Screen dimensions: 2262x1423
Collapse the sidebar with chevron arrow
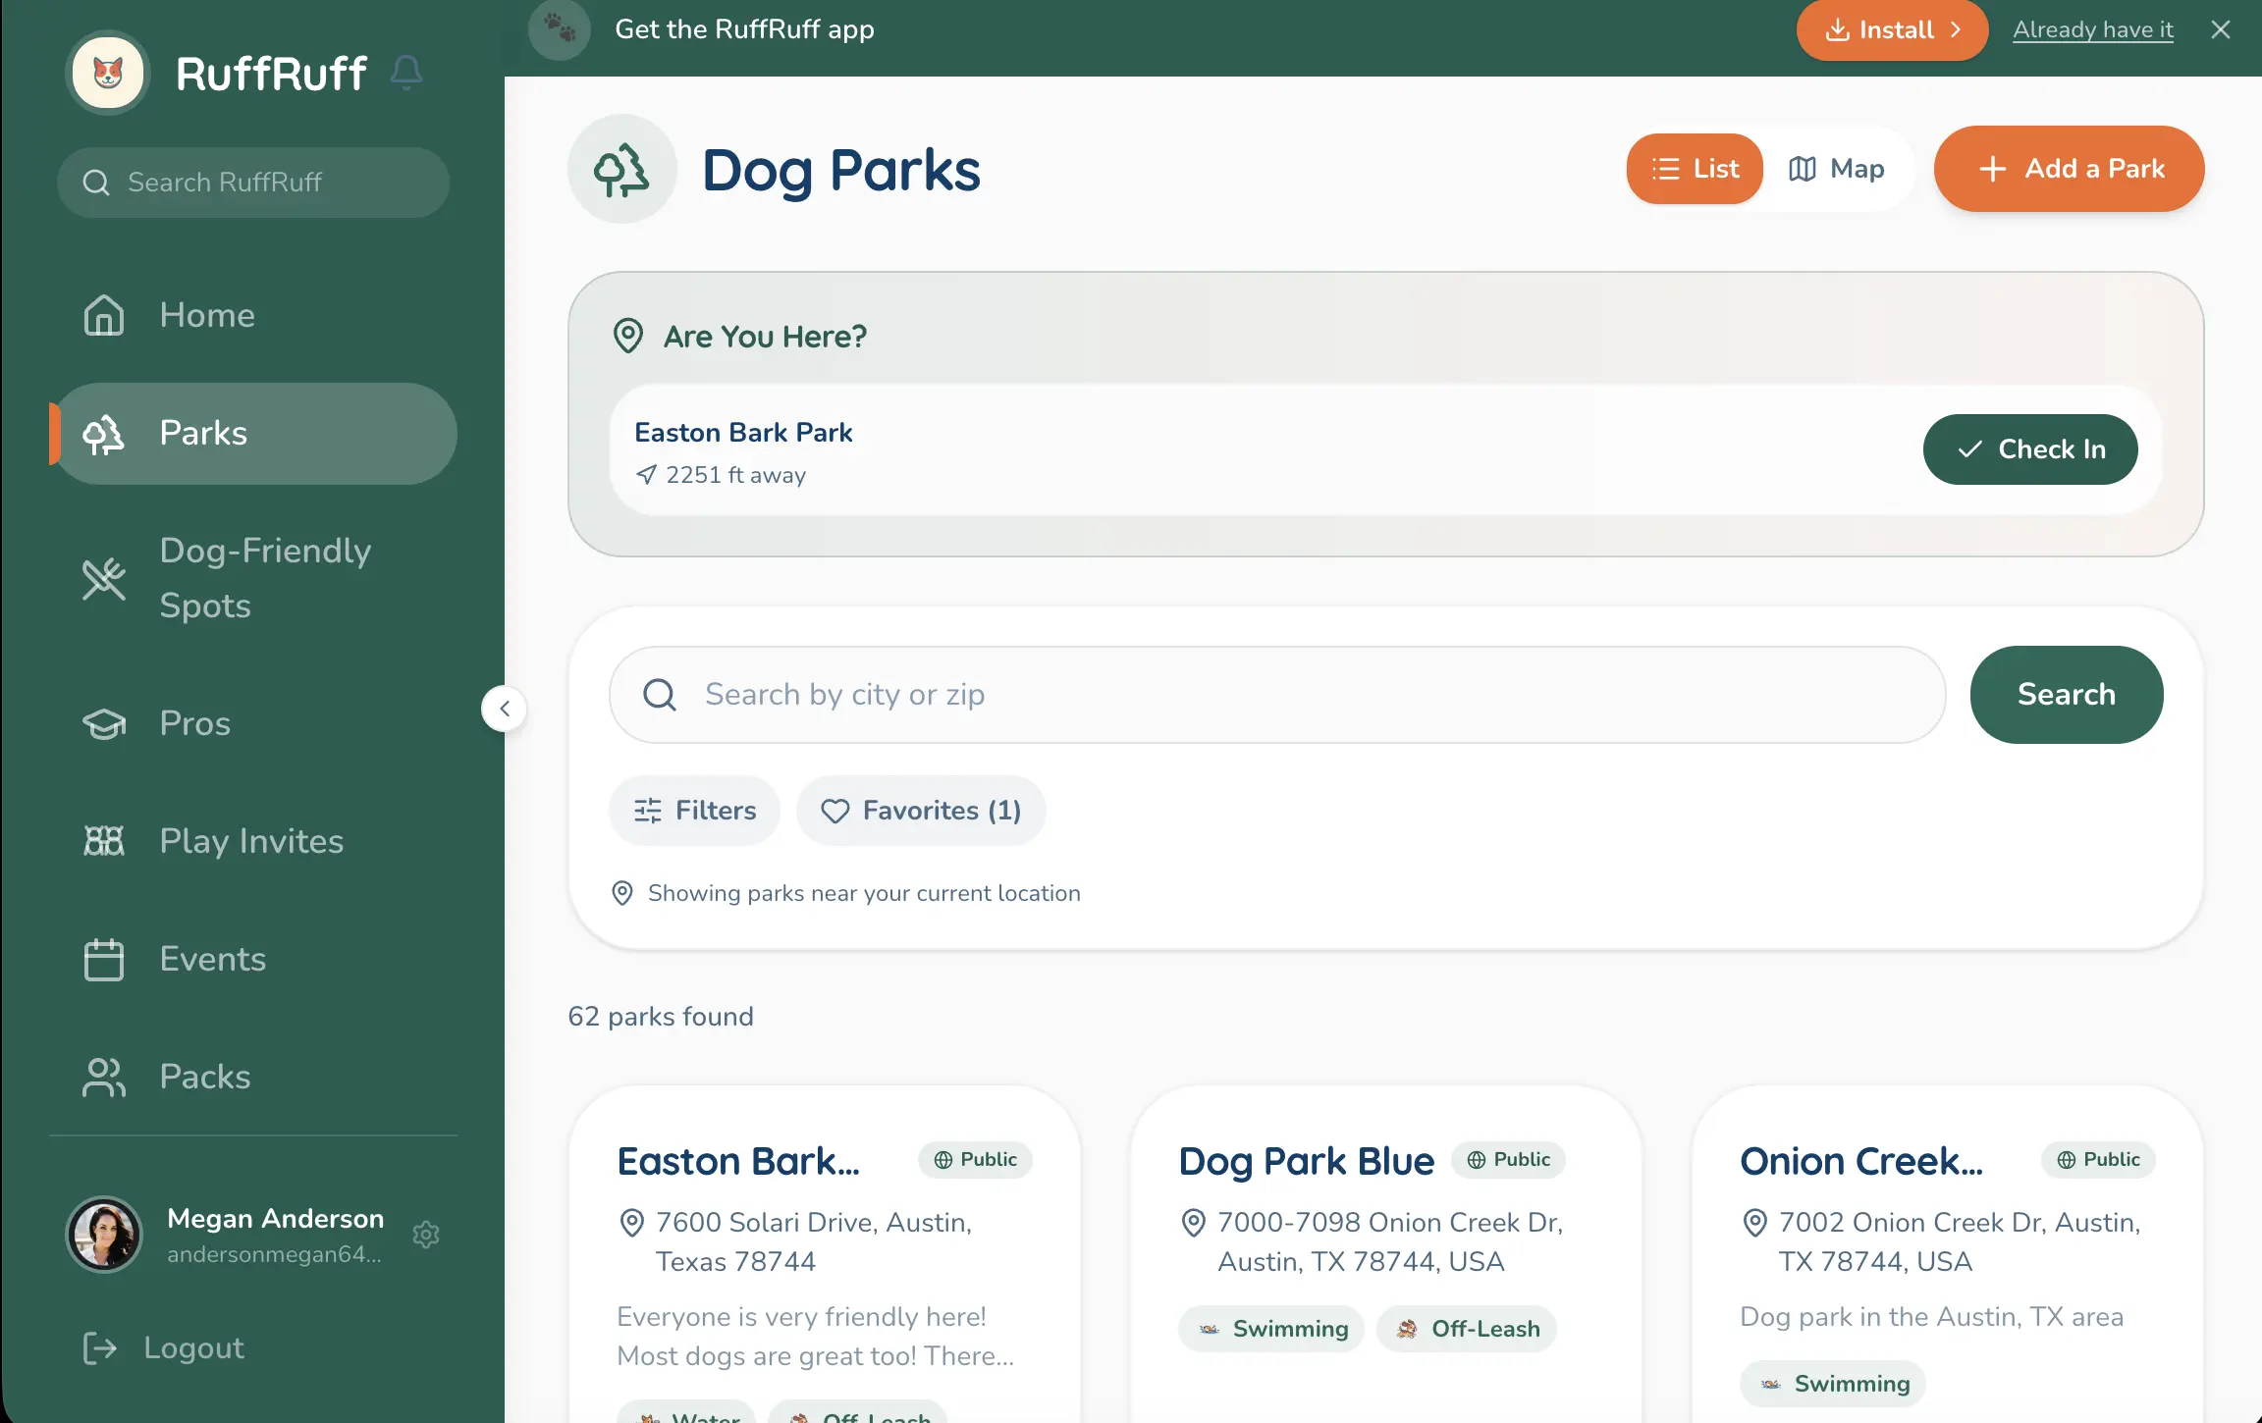point(505,709)
